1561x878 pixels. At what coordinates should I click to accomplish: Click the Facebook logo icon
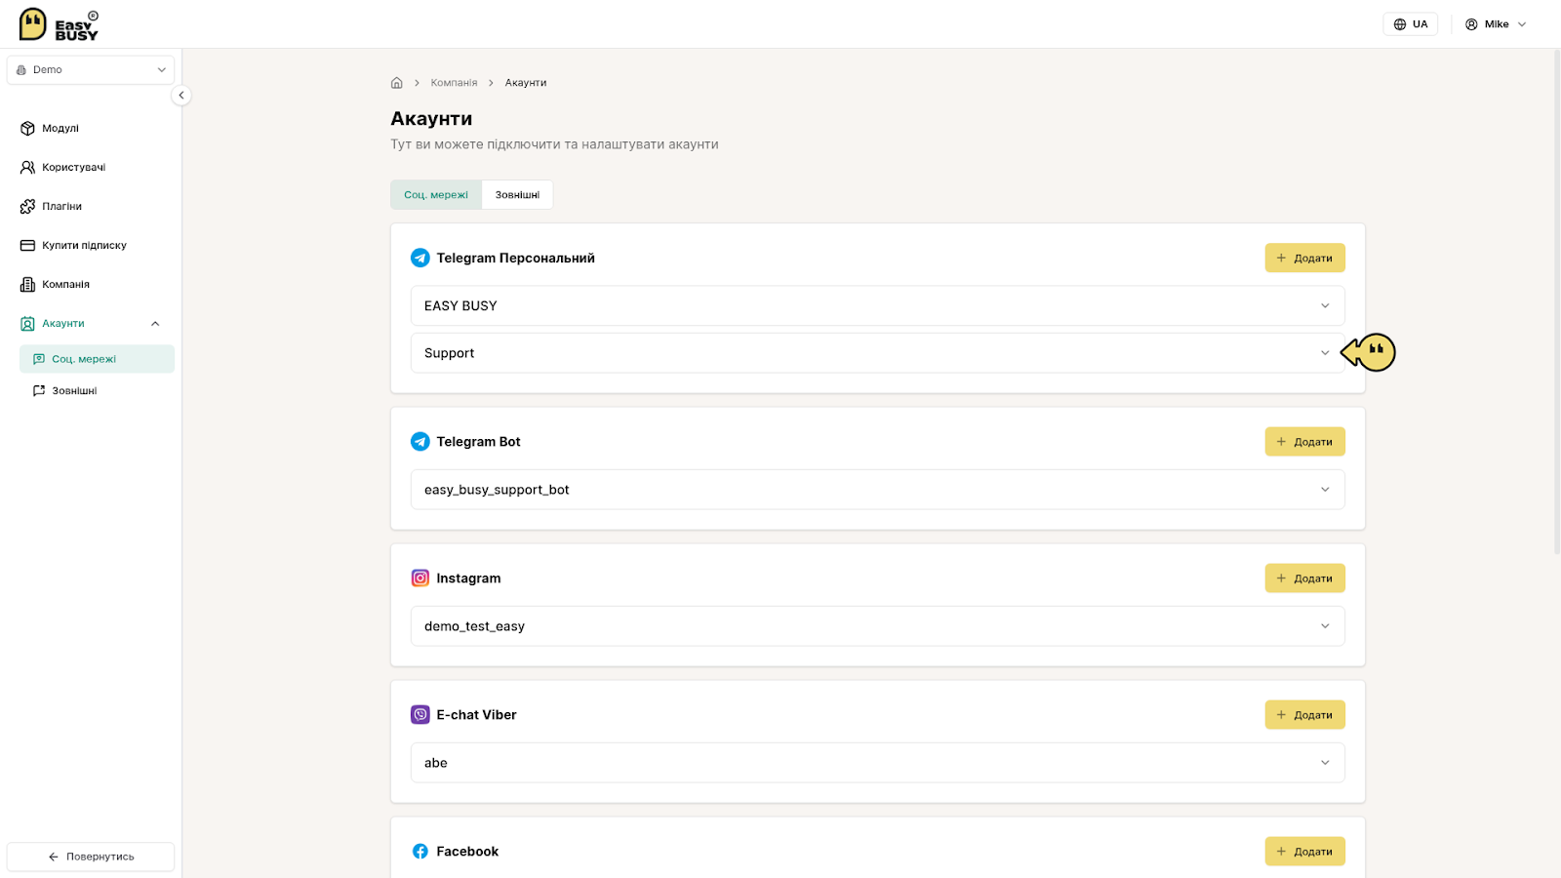420,852
